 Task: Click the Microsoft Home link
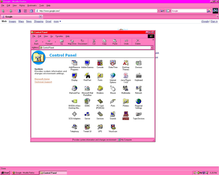click(42, 79)
